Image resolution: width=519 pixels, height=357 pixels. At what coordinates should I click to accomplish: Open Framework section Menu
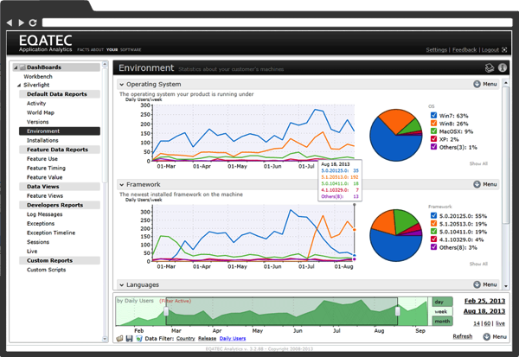point(485,184)
